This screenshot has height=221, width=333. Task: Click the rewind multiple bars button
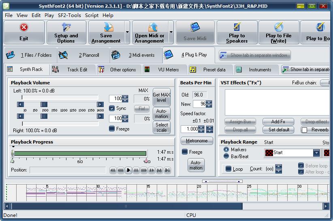(121, 170)
